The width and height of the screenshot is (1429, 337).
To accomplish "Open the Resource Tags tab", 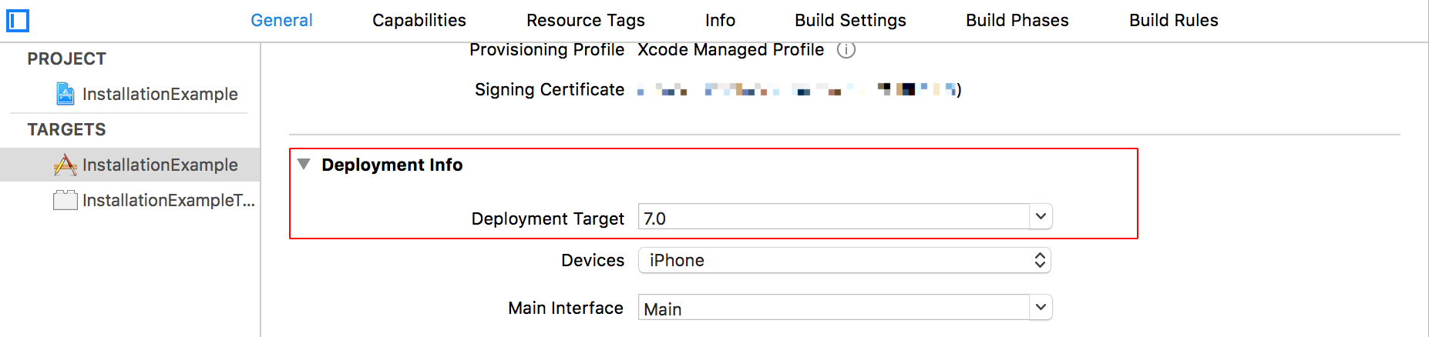I will [586, 20].
